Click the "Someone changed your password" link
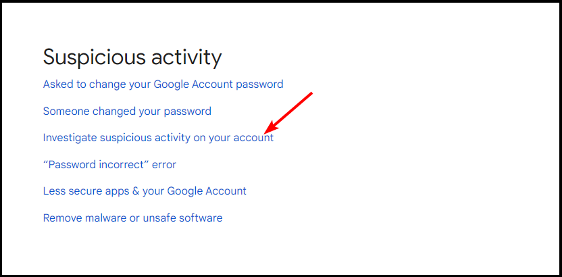562x277 pixels. tap(127, 111)
